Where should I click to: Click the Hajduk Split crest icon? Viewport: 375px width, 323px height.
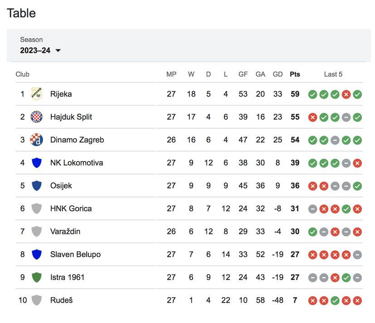(x=36, y=117)
